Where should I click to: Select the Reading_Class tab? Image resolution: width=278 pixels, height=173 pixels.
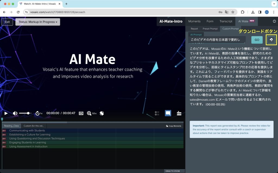pos(11,126)
